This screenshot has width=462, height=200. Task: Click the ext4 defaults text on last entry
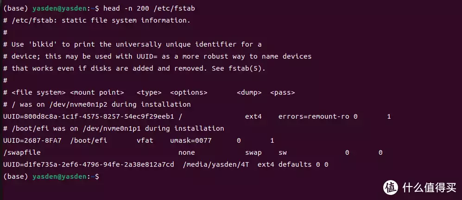(285, 164)
